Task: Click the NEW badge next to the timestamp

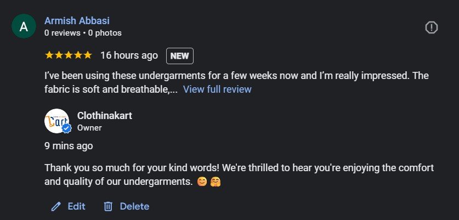Action: [x=180, y=56]
